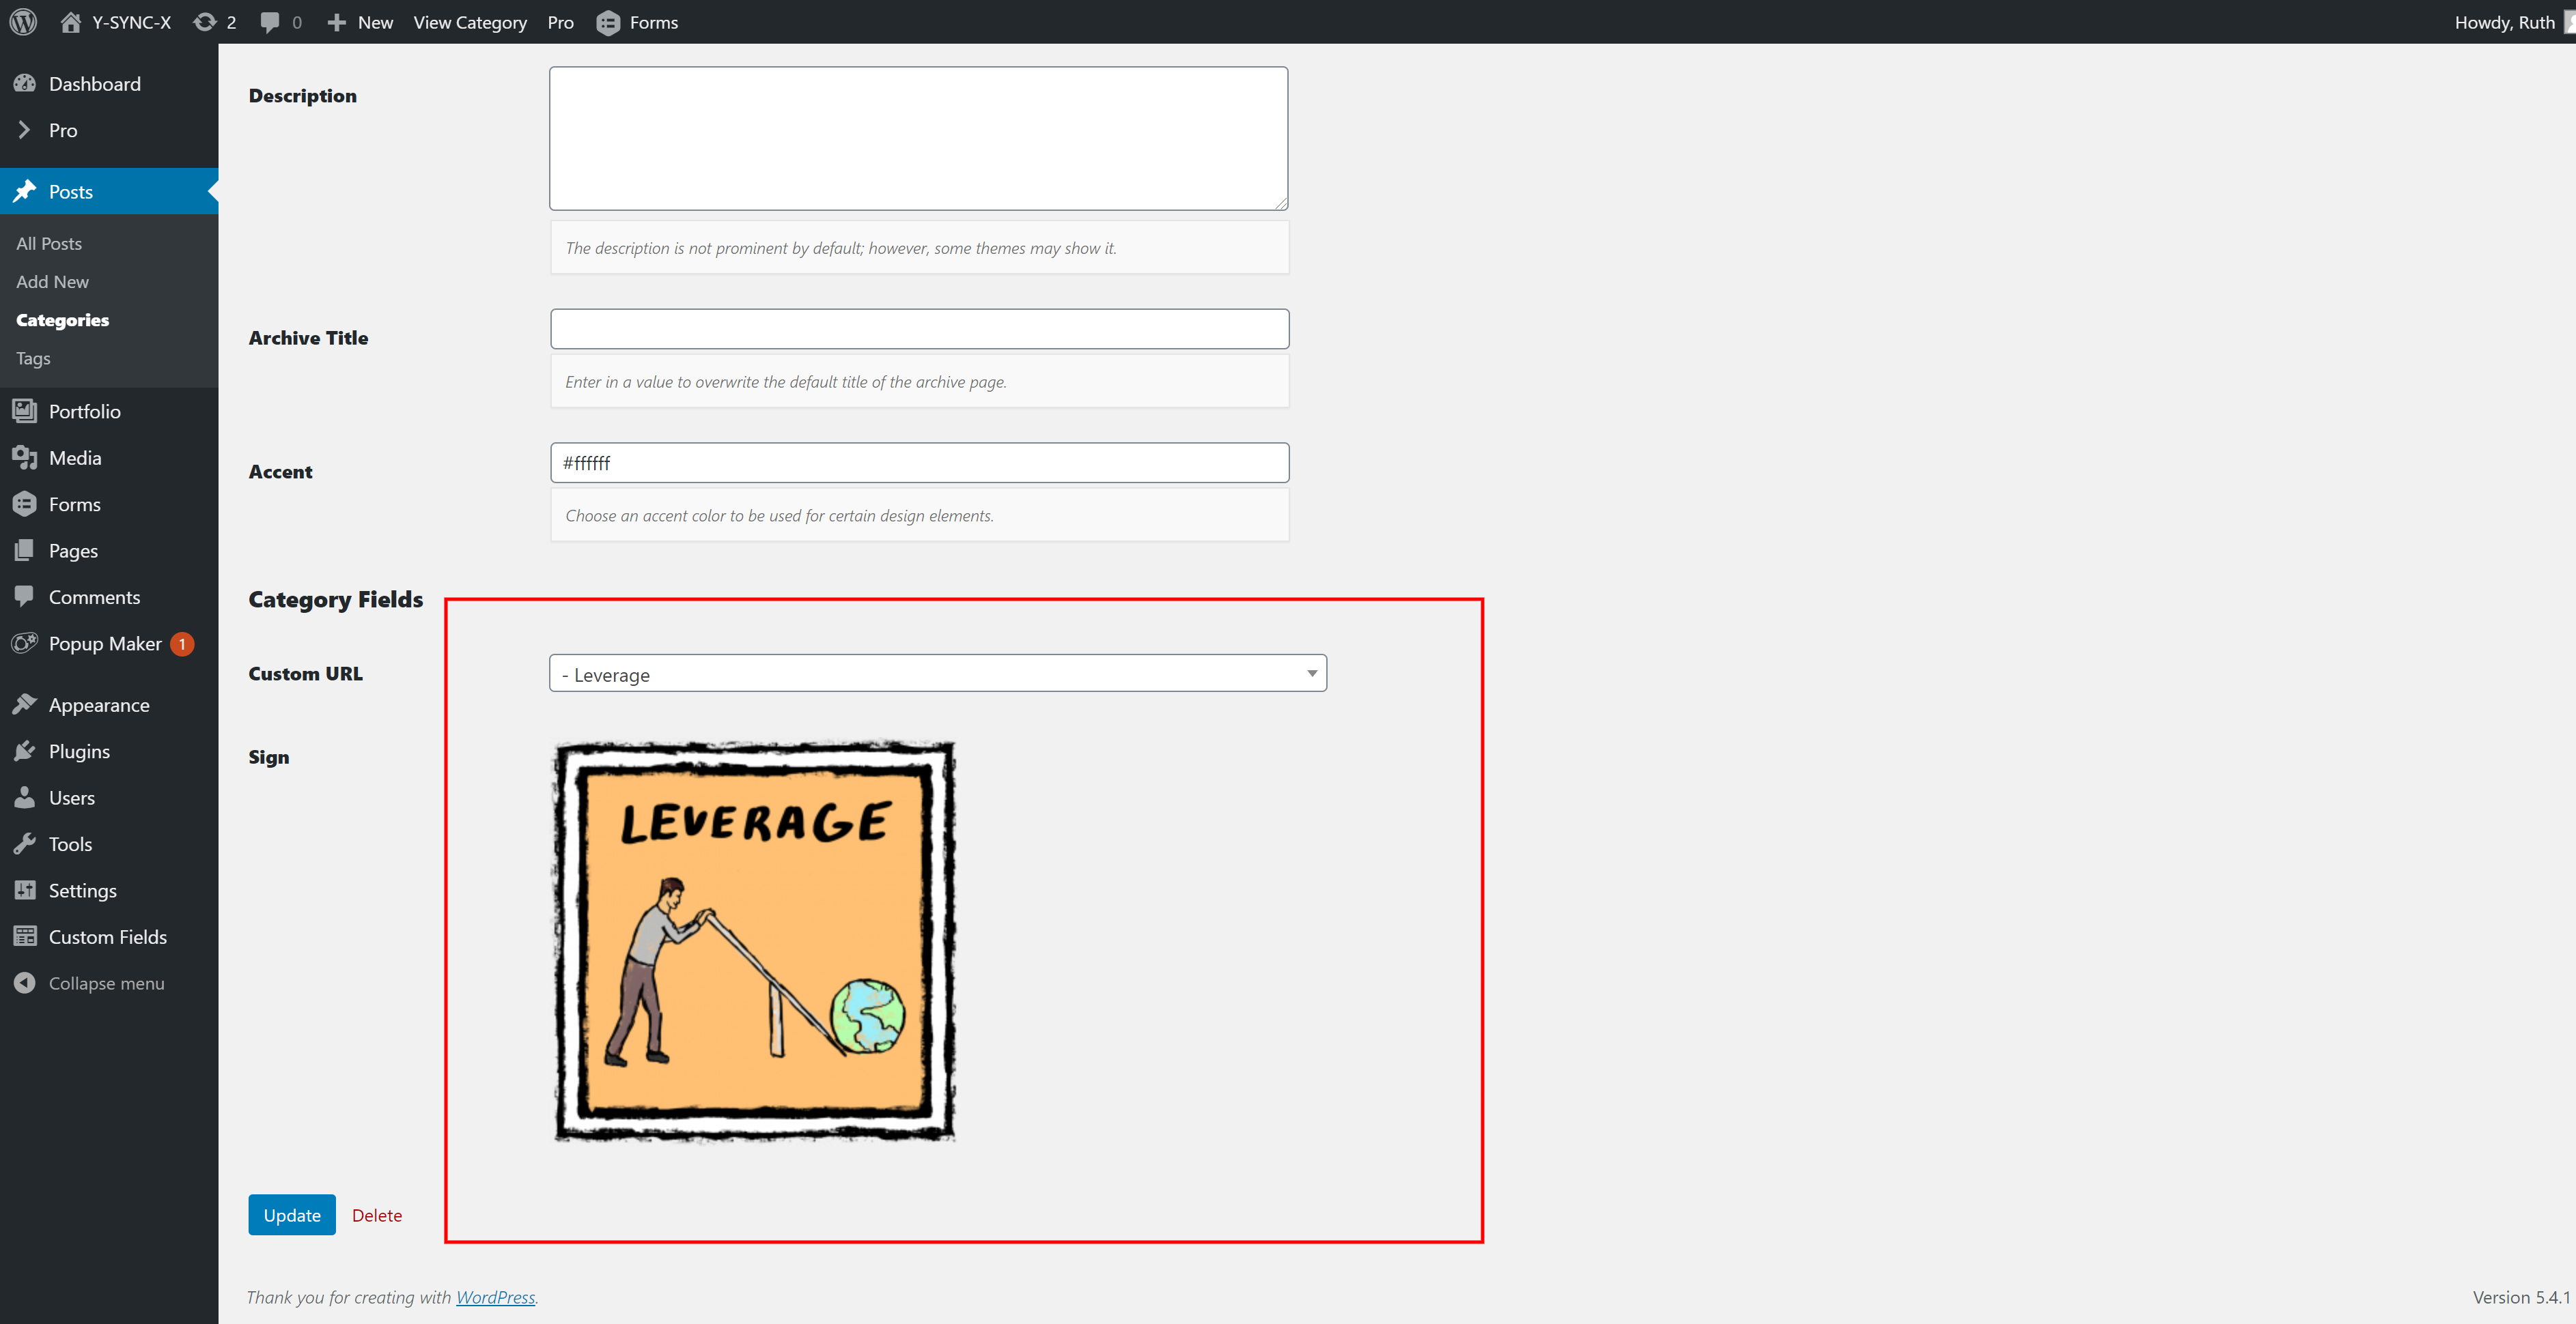This screenshot has height=1324, width=2576.
Task: Click View Category in admin bar
Action: point(470,22)
